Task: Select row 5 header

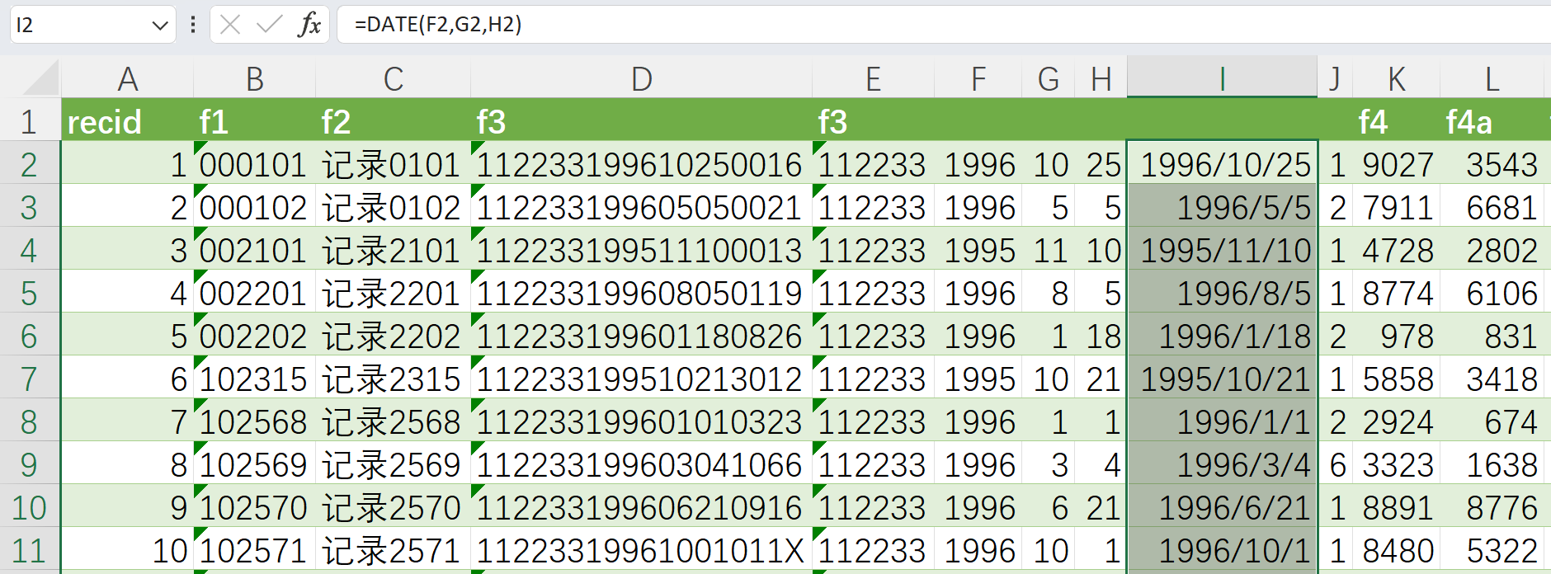Action: [29, 294]
